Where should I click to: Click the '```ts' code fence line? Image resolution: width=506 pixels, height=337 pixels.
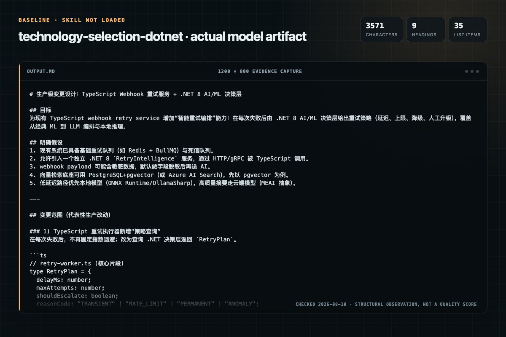[x=38, y=255]
